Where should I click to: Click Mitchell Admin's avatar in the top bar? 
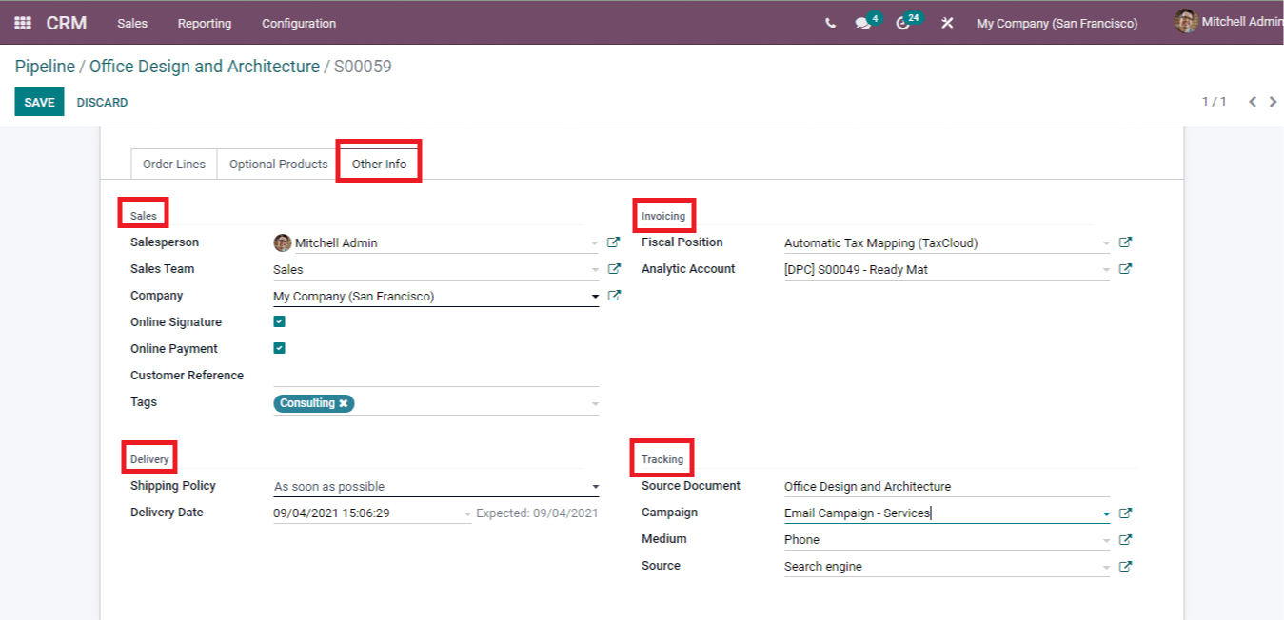click(1186, 22)
